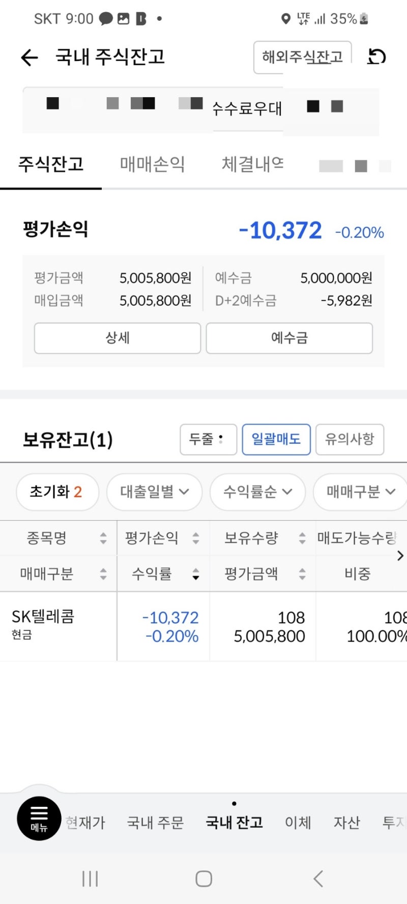The width and height of the screenshot is (407, 904).
Task: Switch to the 매매손익 tab
Action: tap(152, 164)
